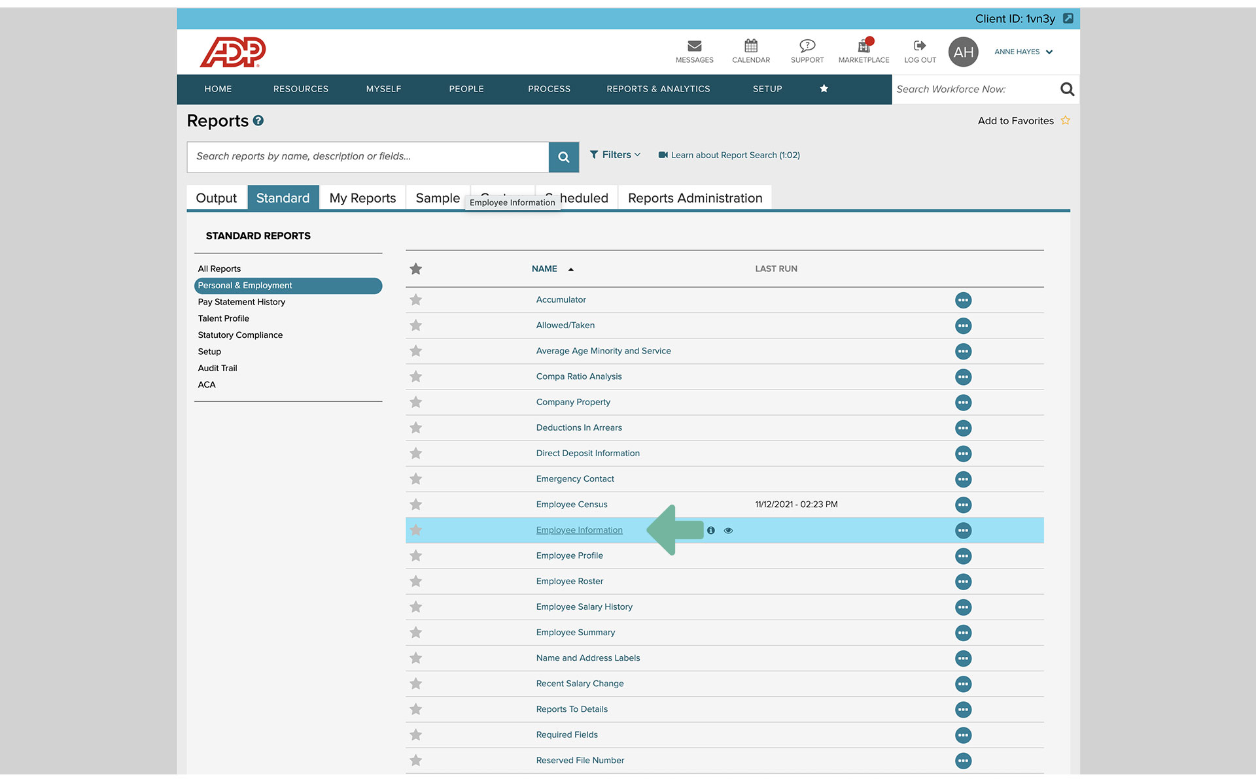The image size is (1256, 781).
Task: Open the Employee Information report link
Action: [x=580, y=530]
